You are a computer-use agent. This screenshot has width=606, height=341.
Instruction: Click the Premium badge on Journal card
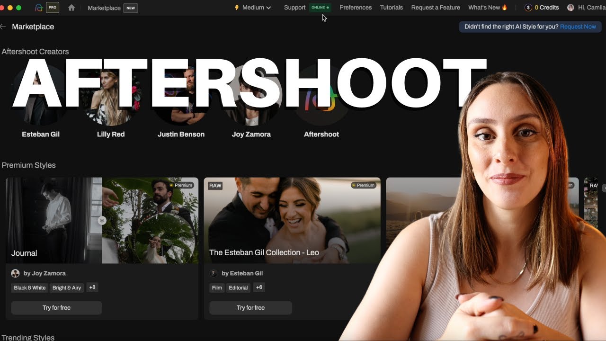point(181,185)
